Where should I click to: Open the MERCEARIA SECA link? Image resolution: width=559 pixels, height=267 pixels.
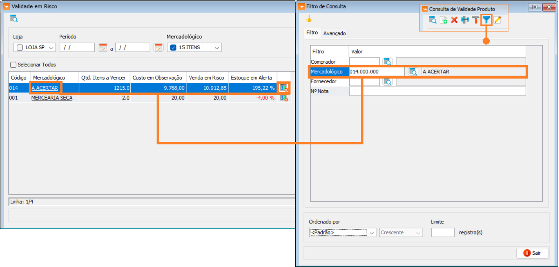[52, 98]
